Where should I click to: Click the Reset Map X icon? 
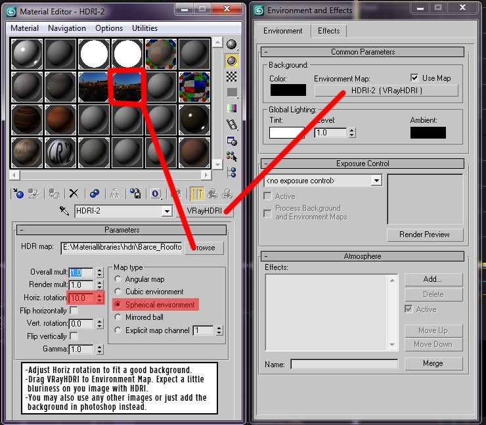pyautogui.click(x=74, y=193)
